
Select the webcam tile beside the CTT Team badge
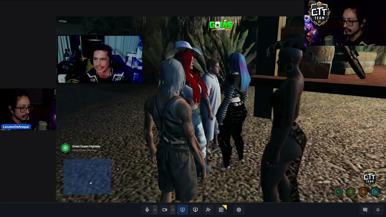pyautogui.click(x=345, y=23)
